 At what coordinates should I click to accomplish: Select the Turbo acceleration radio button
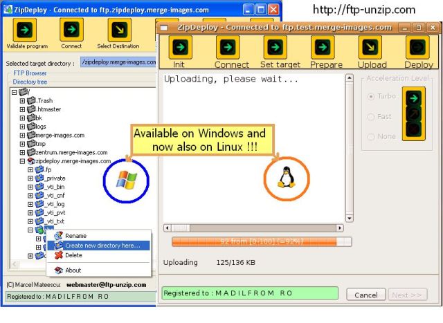pyautogui.click(x=371, y=97)
